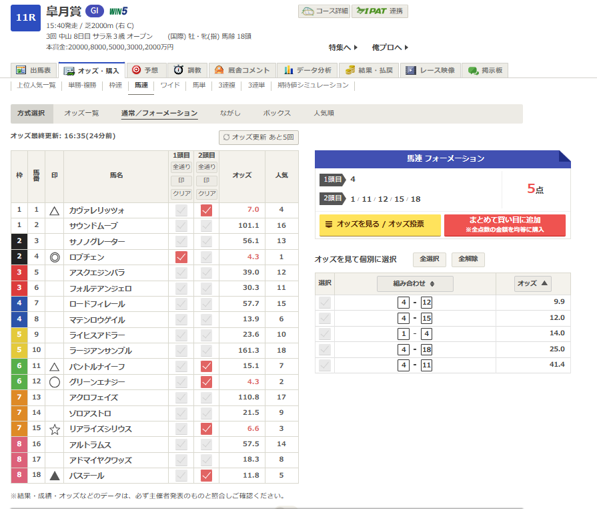Click the yellow オッズを見る / オッズ投票 button
Screen dimensions: 597x509
[380, 225]
